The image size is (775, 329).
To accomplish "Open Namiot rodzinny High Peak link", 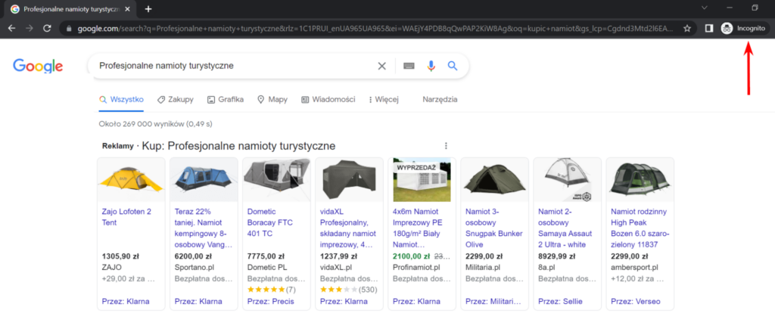I will 640,228.
